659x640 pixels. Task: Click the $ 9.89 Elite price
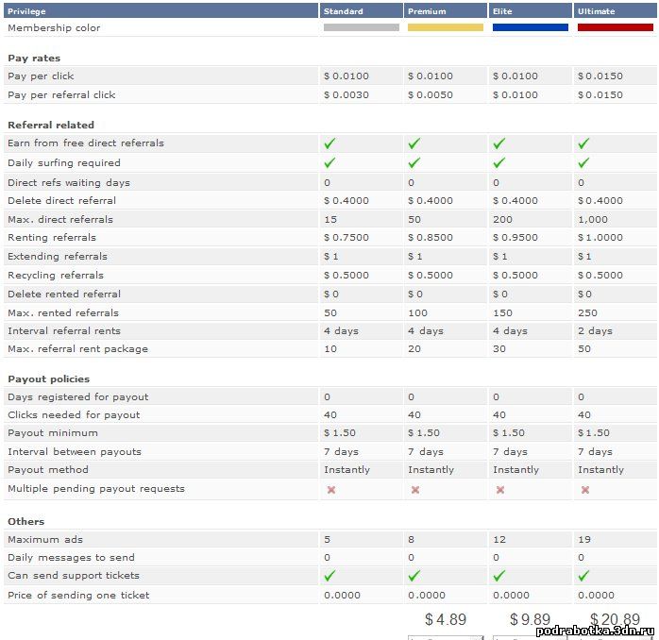(x=530, y=619)
